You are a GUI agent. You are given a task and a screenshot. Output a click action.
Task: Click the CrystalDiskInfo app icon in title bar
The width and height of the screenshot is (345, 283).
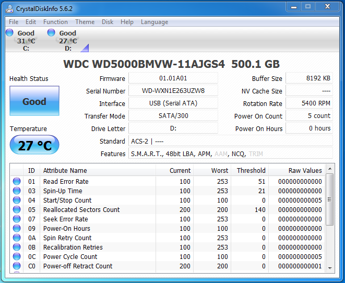(x=9, y=9)
